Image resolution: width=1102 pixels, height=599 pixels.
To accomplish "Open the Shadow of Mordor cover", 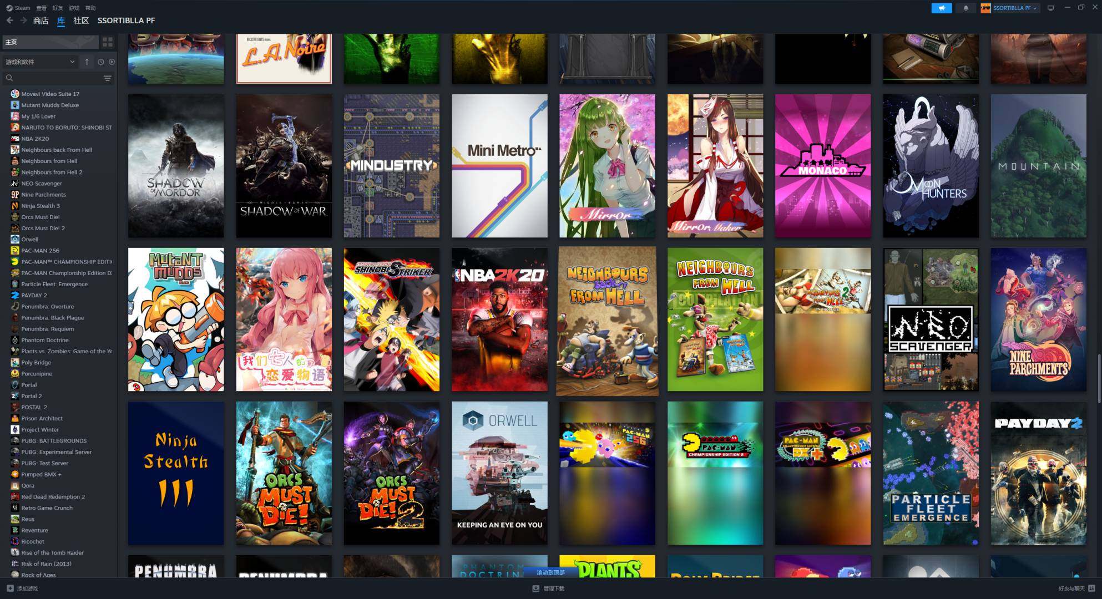I will click(x=176, y=166).
